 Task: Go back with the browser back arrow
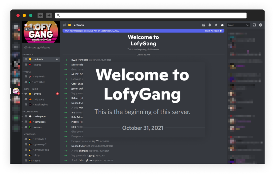(40, 15)
